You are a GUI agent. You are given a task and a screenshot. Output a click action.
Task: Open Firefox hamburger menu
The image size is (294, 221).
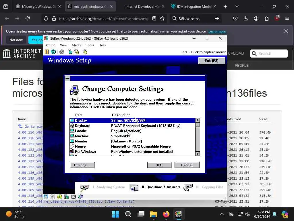coord(287,18)
